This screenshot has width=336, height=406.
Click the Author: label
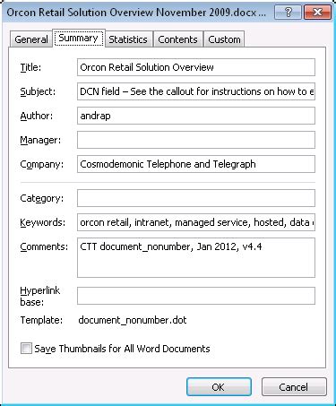pos(37,116)
